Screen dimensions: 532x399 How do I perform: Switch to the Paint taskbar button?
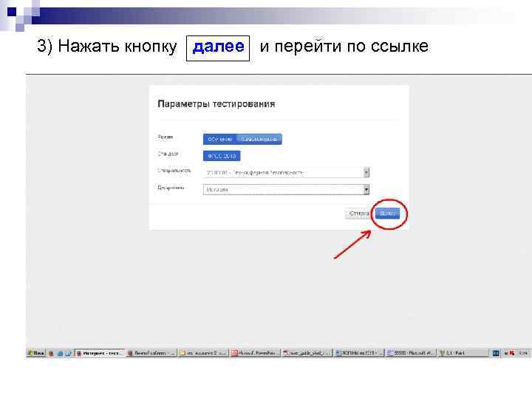[463, 353]
